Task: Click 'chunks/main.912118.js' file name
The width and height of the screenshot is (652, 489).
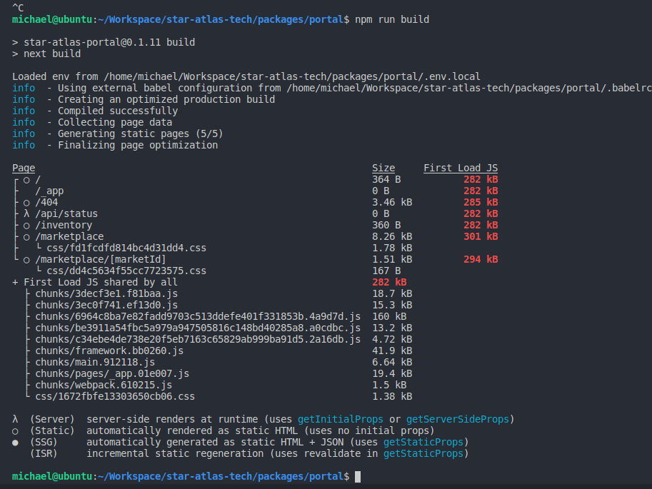Action: pos(95,362)
